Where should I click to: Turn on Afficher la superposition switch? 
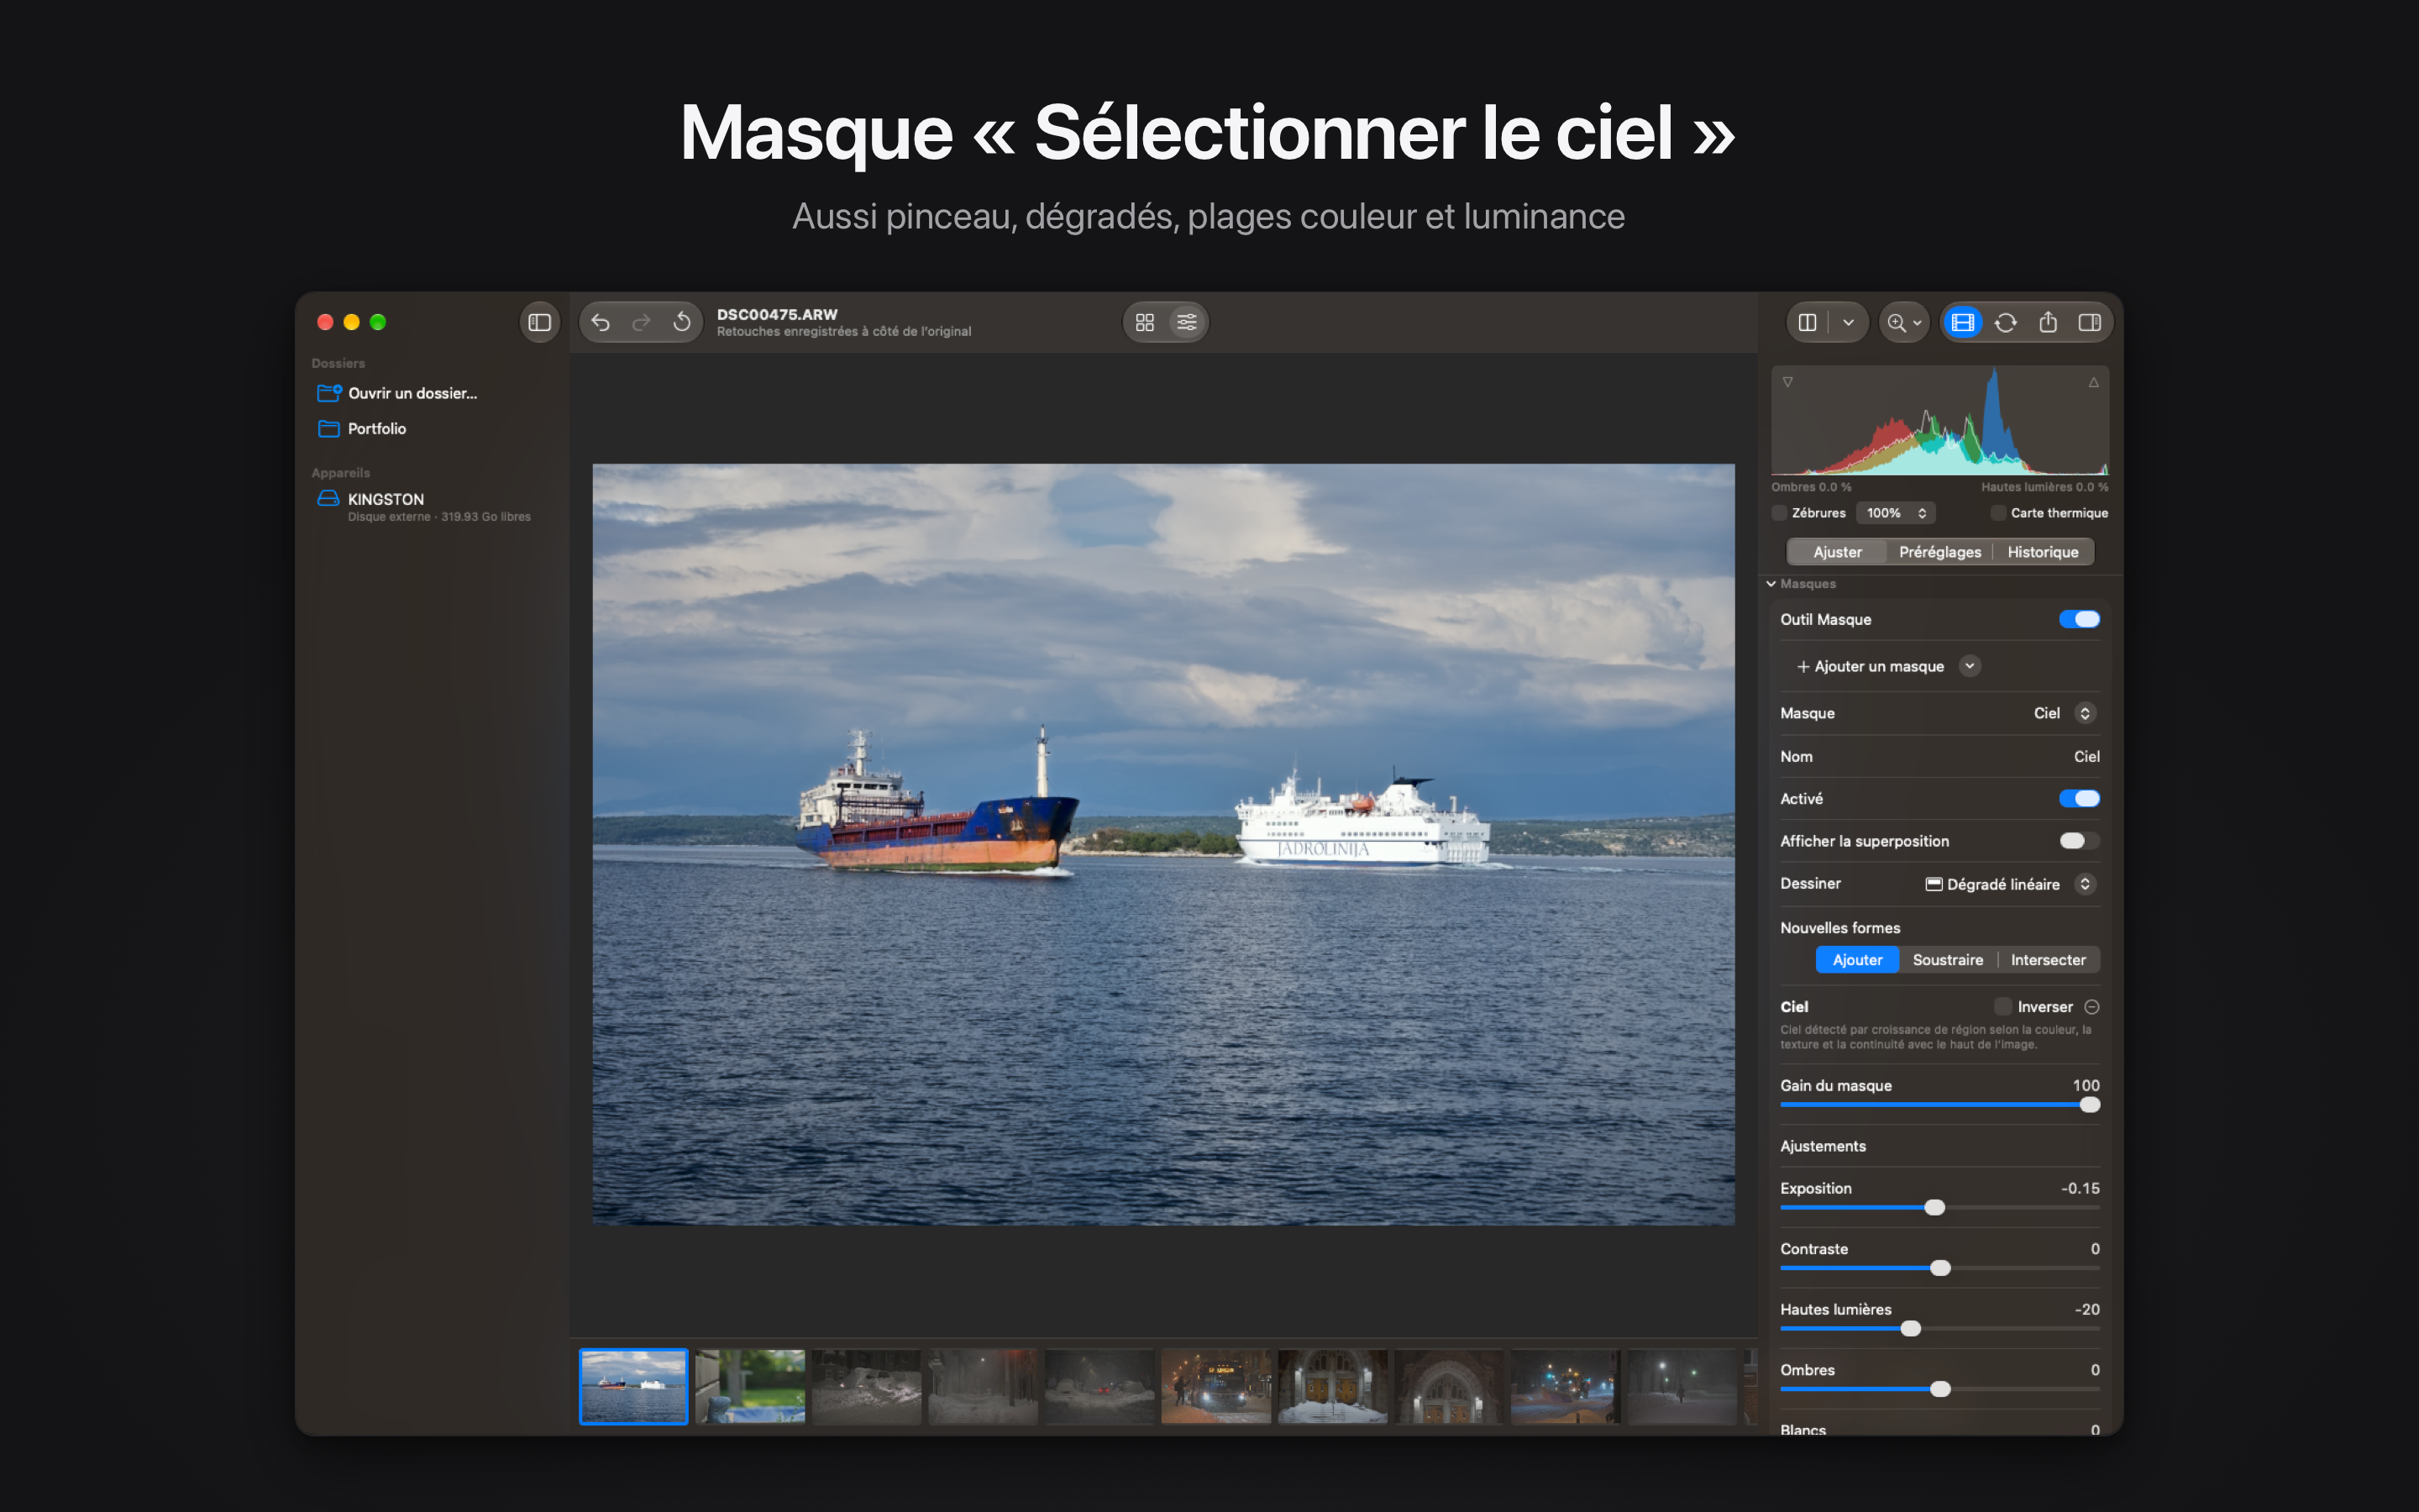tap(2079, 841)
